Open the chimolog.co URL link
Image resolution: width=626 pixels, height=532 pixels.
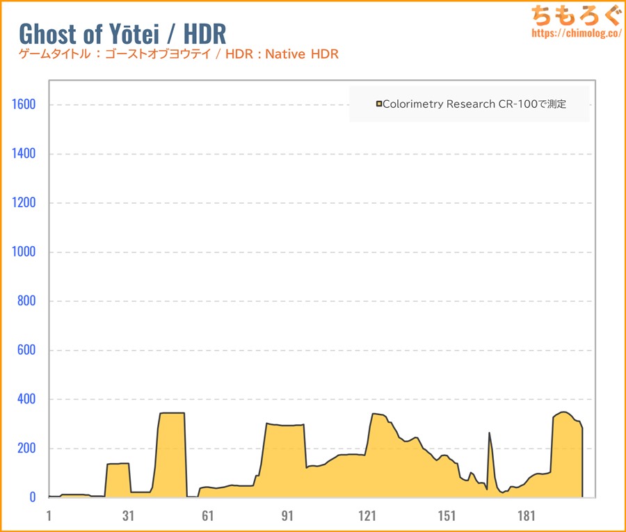pyautogui.click(x=575, y=33)
